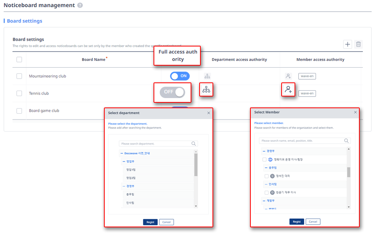Close the Select Member dialog

click(x=355, y=112)
